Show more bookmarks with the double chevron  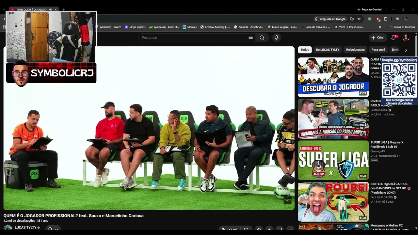click(x=380, y=27)
